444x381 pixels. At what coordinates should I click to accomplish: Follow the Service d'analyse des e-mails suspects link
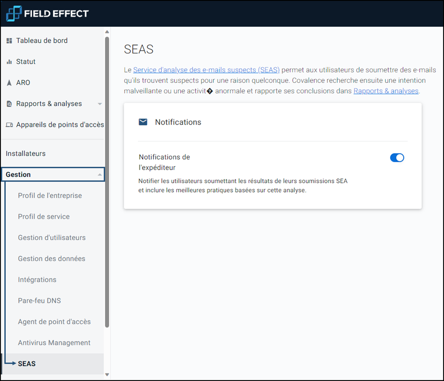(x=206, y=70)
